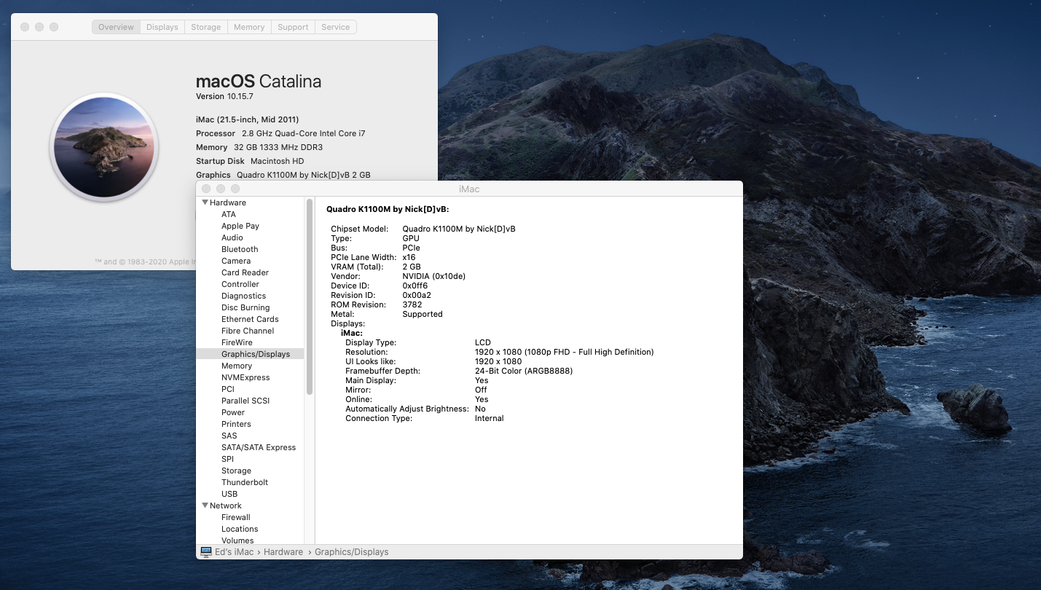Viewport: 1041px width, 590px height.
Task: Collapse the Network section triangle
Action: point(205,506)
